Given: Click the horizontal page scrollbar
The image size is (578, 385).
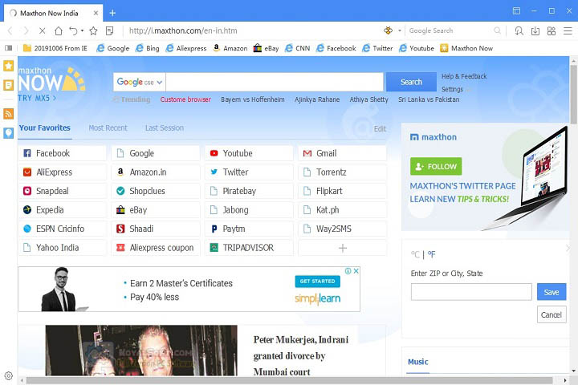Looking at the screenshot, I should (x=289, y=380).
